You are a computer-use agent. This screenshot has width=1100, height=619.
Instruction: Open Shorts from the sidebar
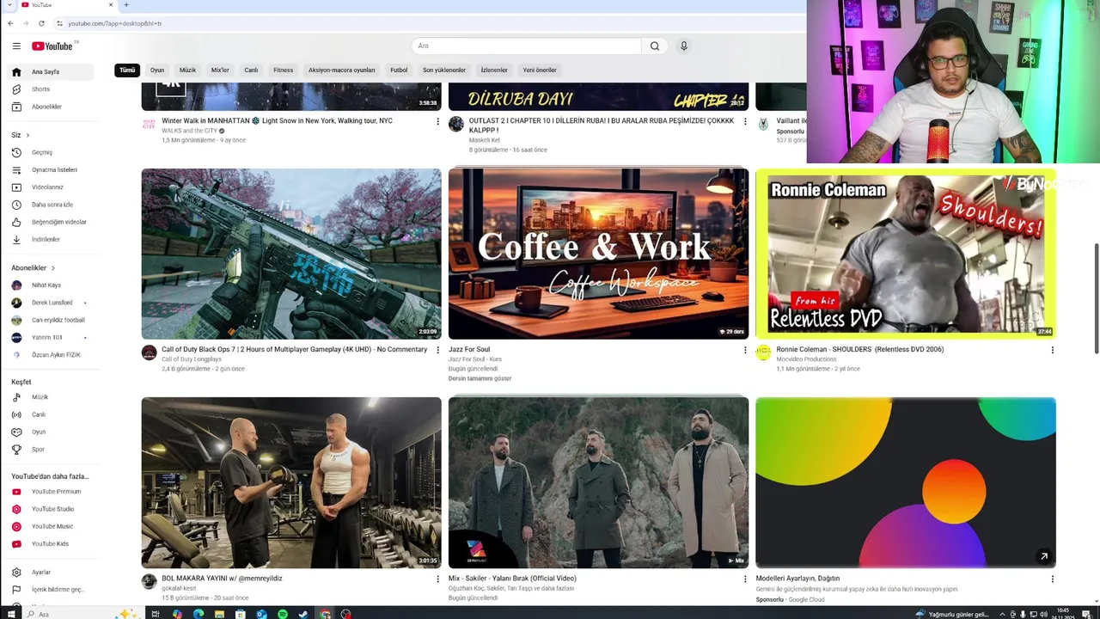(52, 89)
